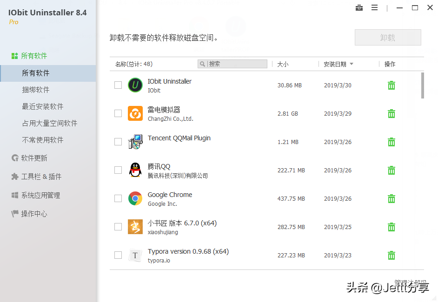Click the 2019/3/30 install date
The width and height of the screenshot is (438, 302).
(x=338, y=85)
